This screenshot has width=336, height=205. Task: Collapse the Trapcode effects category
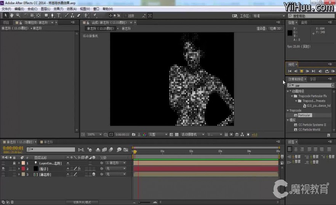coord(288,110)
